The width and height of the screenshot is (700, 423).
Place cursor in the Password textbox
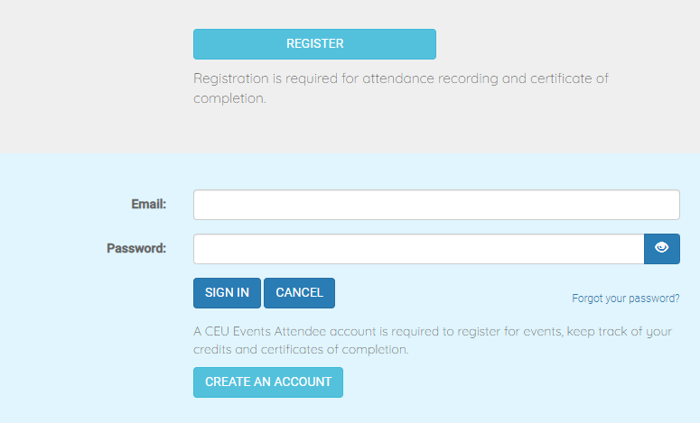(x=418, y=249)
